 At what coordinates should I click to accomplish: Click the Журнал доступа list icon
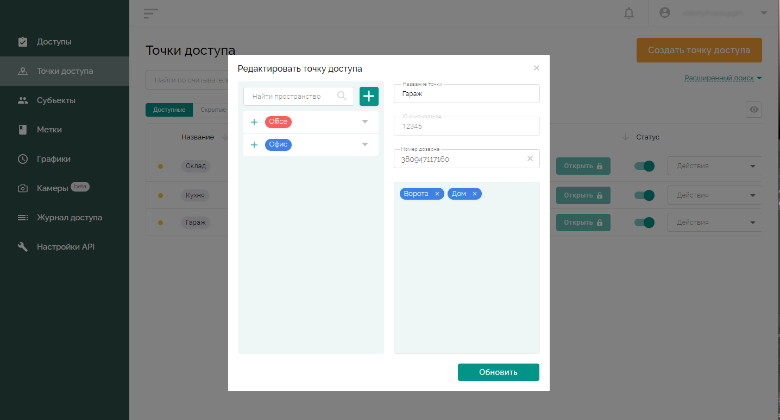(x=23, y=218)
